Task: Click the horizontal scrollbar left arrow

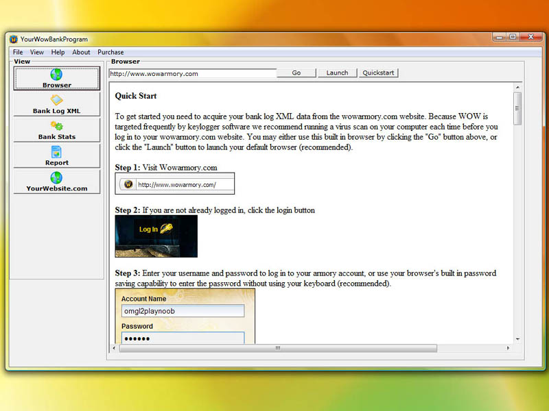Action: 114,348
